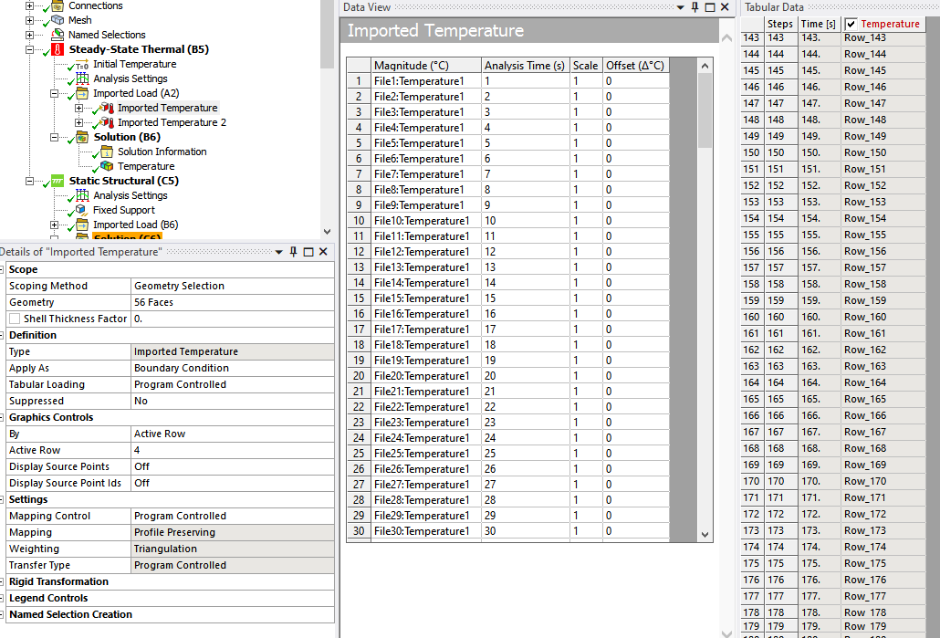Click the Data View scroll down arrow
The height and width of the screenshot is (638, 940).
[705, 534]
